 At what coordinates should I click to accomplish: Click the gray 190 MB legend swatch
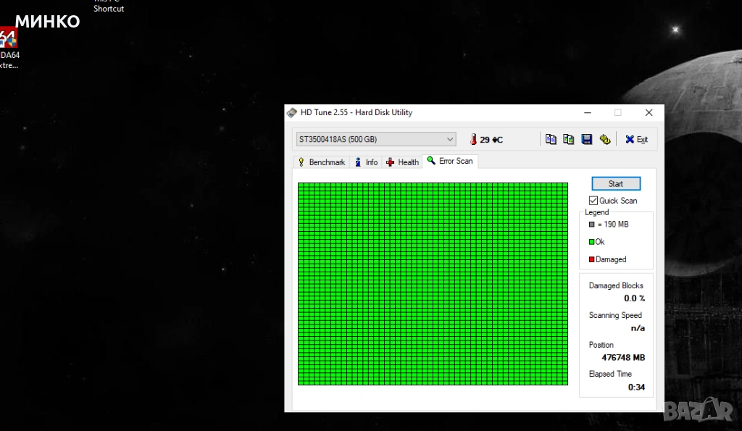click(x=591, y=225)
